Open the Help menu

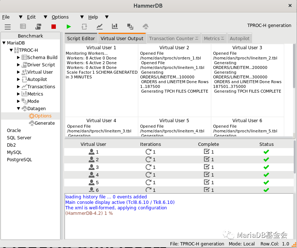(93, 17)
